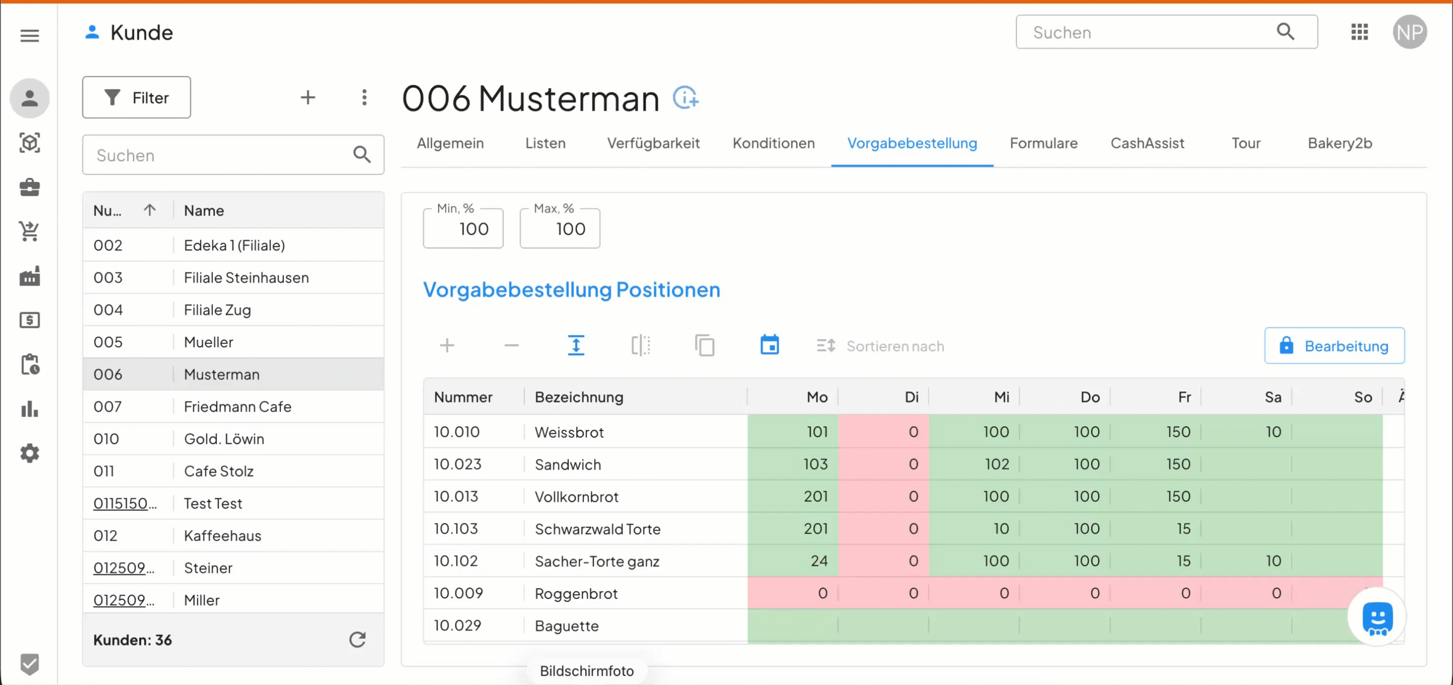This screenshot has height=685, width=1453.
Task: Open the NP user avatar menu
Action: point(1409,32)
